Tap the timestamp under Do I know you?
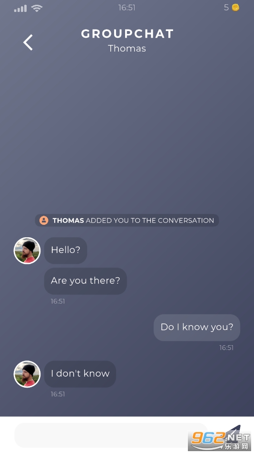Screen dimensions: 254x454 pos(226,348)
